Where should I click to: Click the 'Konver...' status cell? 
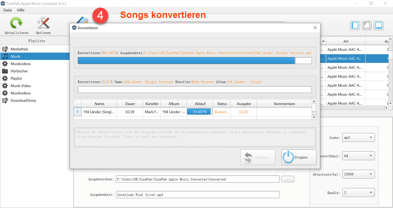[222, 112]
